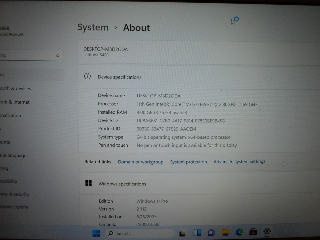Click the magnifier icon in settings search
This screenshot has height=240, width=320.
pyautogui.click(x=57, y=55)
